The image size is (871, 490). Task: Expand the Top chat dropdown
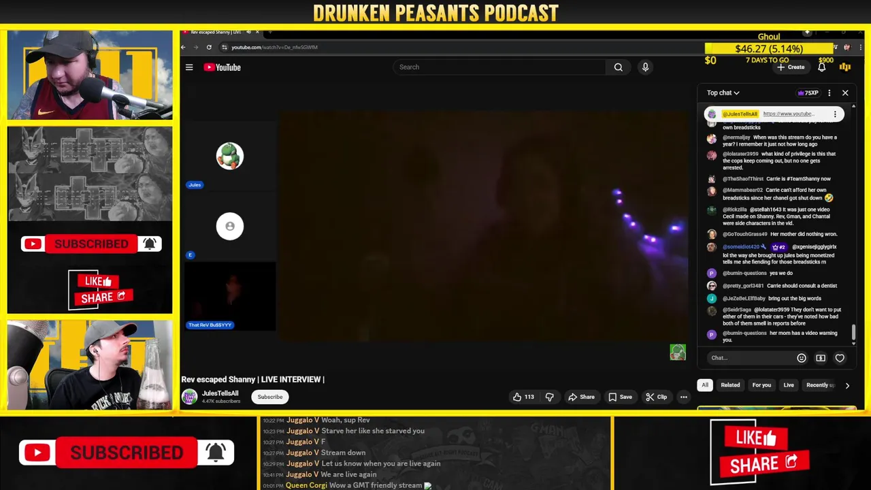pos(723,93)
